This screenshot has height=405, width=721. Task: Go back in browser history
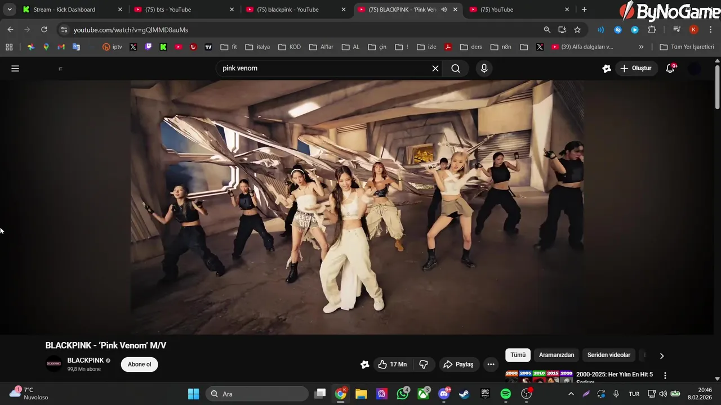[x=10, y=30]
